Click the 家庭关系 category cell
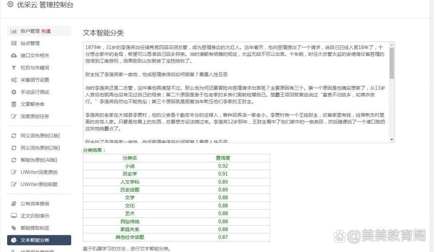Screen dimensions: 434x252 click(130, 229)
